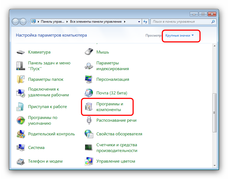Click the Remote Desktop connections icon
Image resolution: width=228 pixels, height=179 pixels.
tap(20, 93)
